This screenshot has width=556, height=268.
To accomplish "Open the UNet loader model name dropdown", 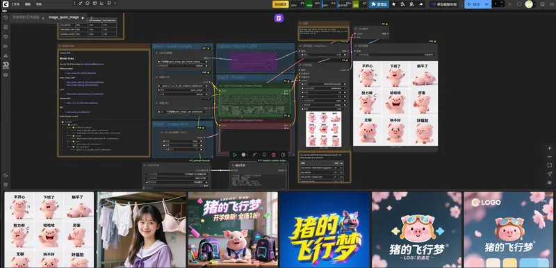I will tap(182, 62).
